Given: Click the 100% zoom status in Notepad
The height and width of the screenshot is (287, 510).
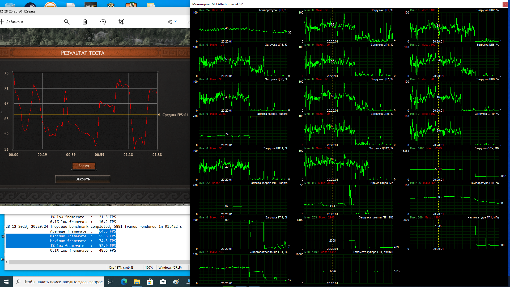Looking at the screenshot, I should click(x=149, y=267).
